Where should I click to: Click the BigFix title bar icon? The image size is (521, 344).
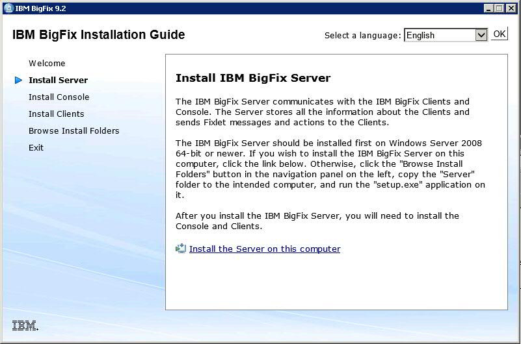(x=8, y=8)
